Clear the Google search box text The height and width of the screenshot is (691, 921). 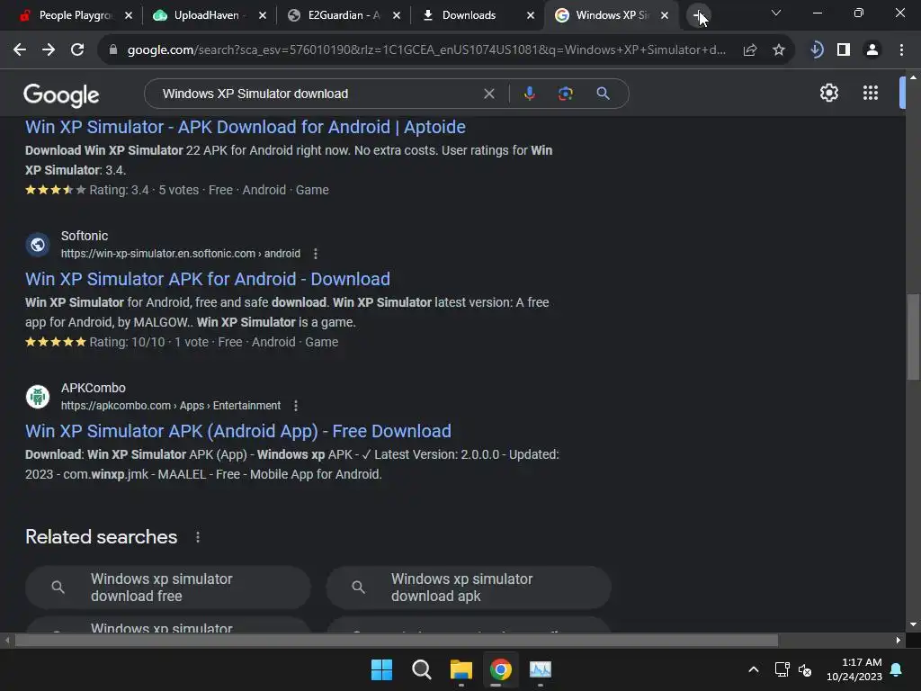pos(488,94)
